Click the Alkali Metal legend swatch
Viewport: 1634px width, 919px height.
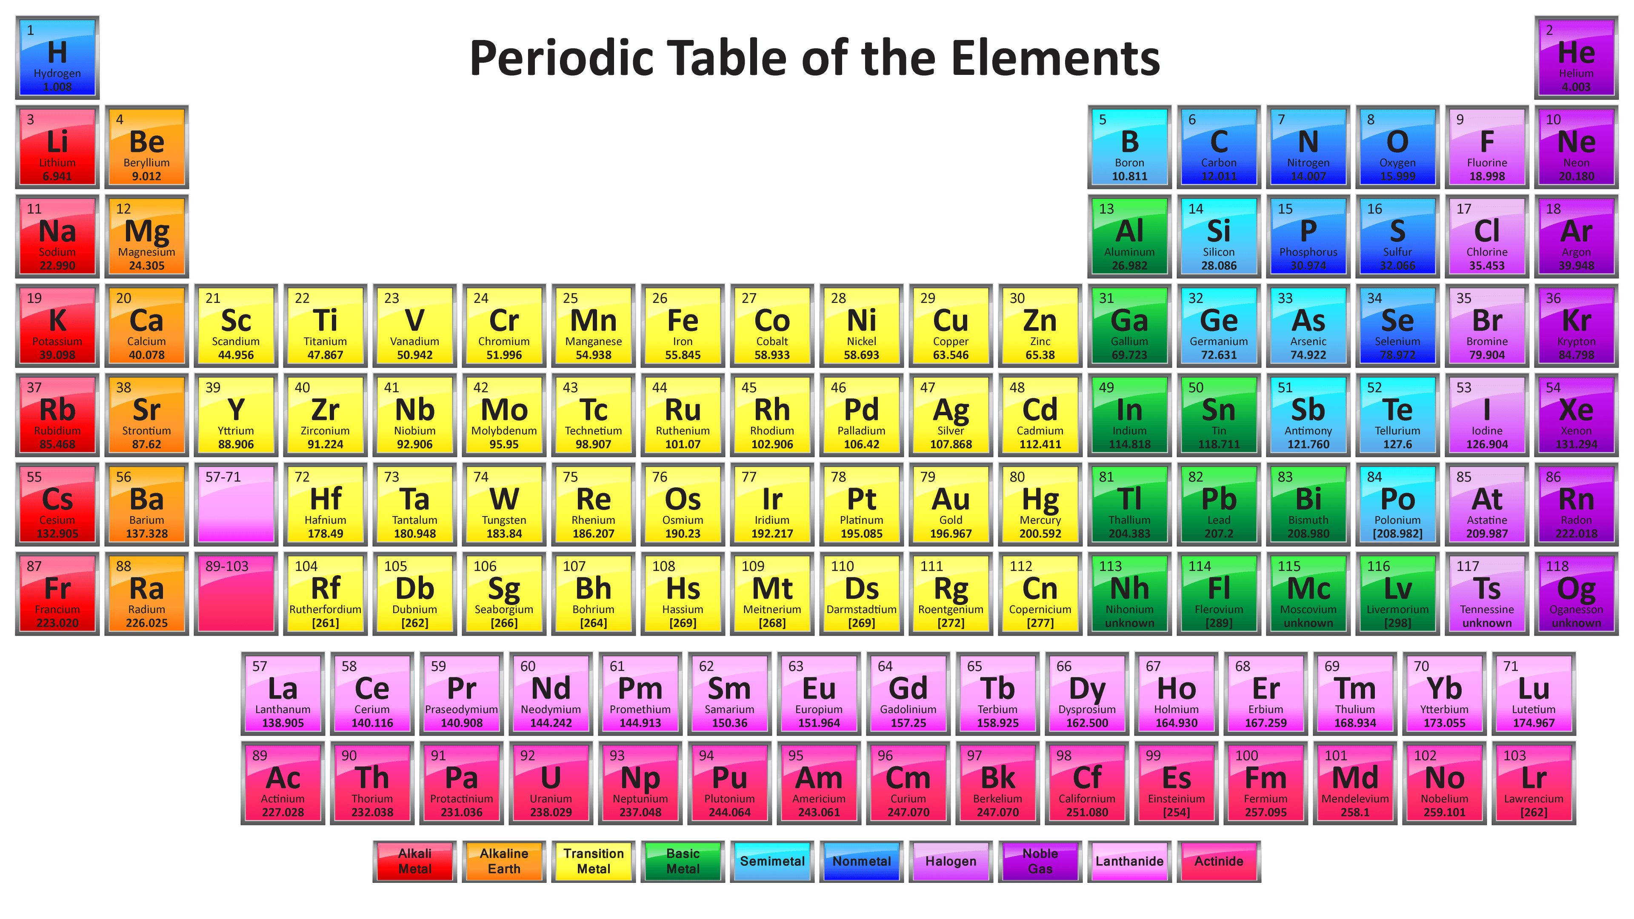415,861
